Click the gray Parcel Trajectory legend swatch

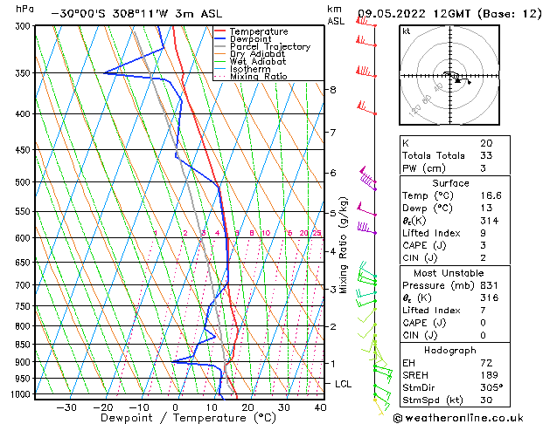[220, 46]
